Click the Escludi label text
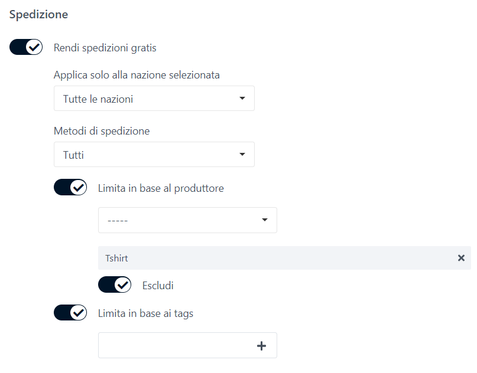Image resolution: width=477 pixels, height=373 pixels. [158, 286]
